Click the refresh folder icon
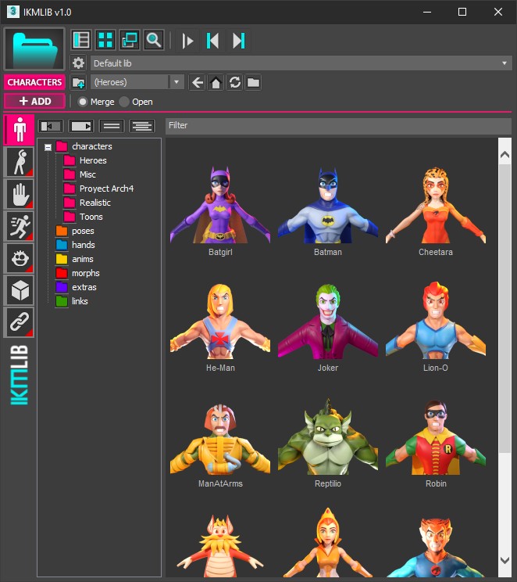The image size is (517, 582). coord(234,82)
